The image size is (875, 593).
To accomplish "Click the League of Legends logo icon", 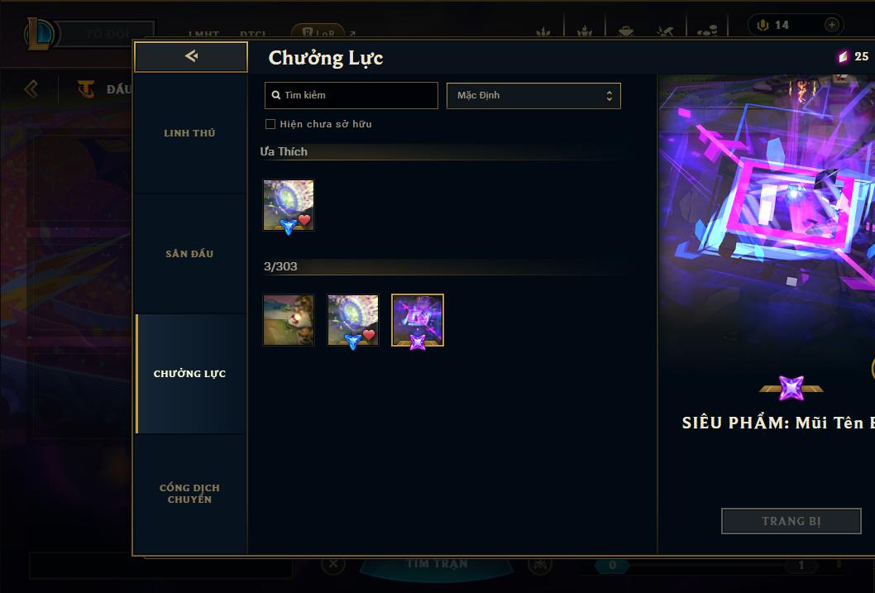I will click(x=40, y=34).
